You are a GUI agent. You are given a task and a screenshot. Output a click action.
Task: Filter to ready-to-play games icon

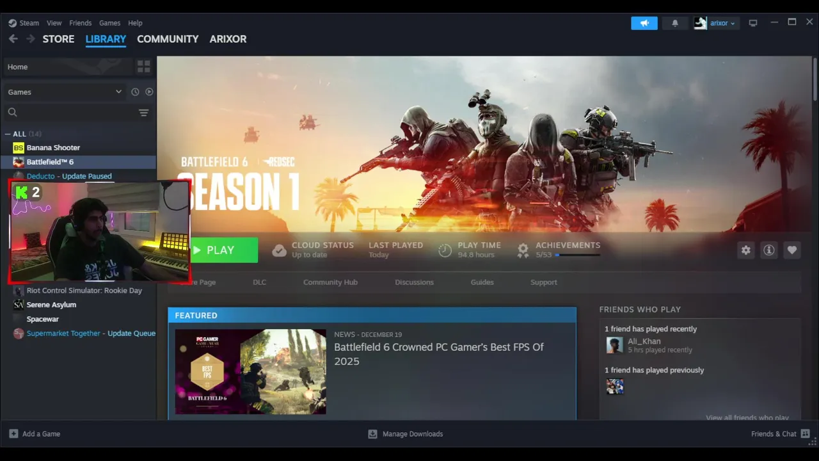149,92
